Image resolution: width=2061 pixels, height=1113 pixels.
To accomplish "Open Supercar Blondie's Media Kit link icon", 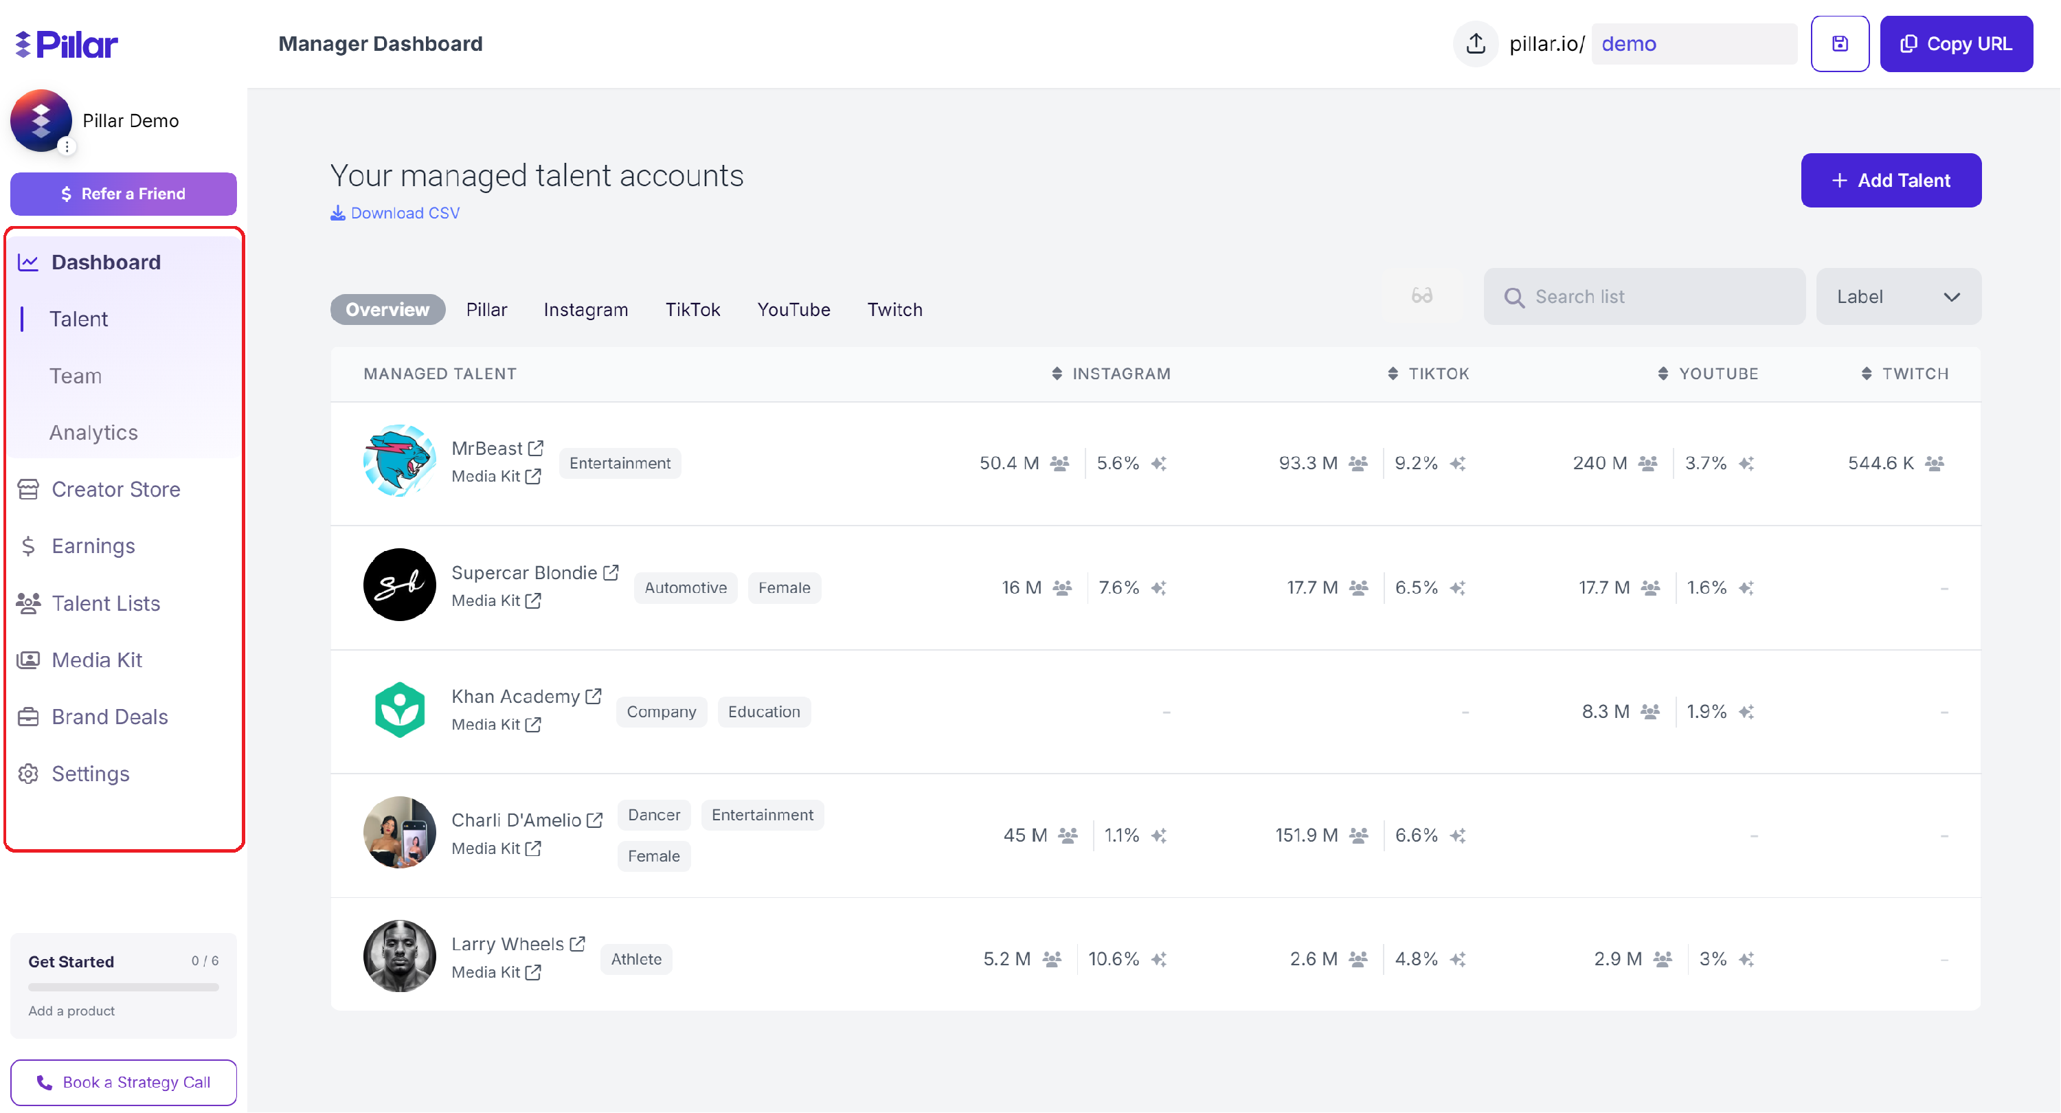I will [x=534, y=600].
